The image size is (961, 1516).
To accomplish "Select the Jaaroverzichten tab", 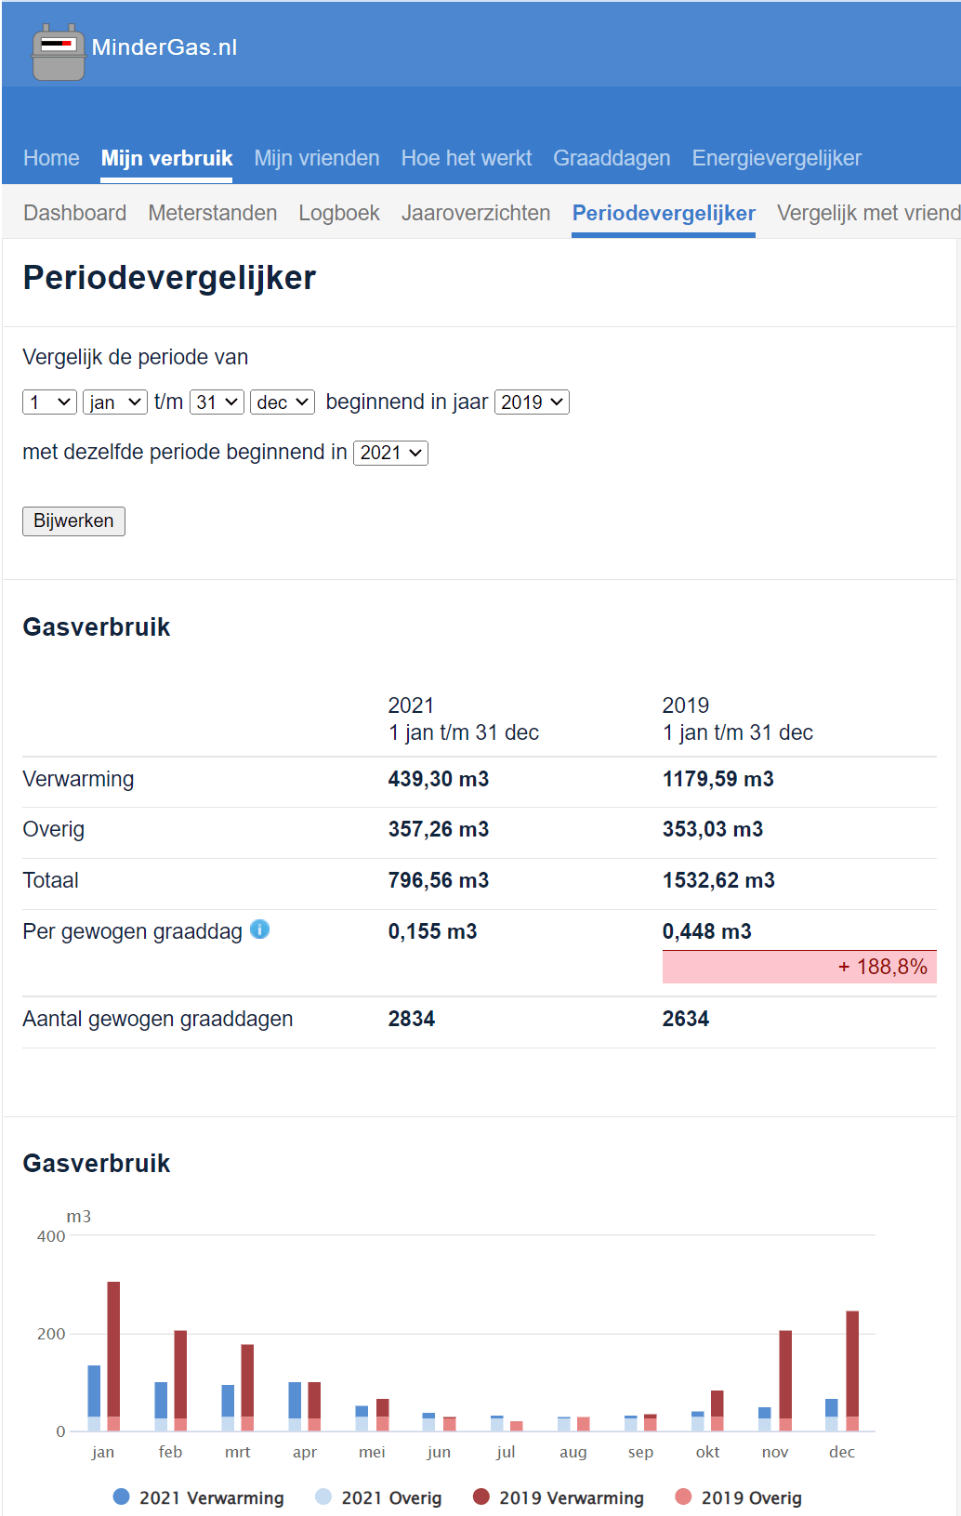I will click(476, 213).
